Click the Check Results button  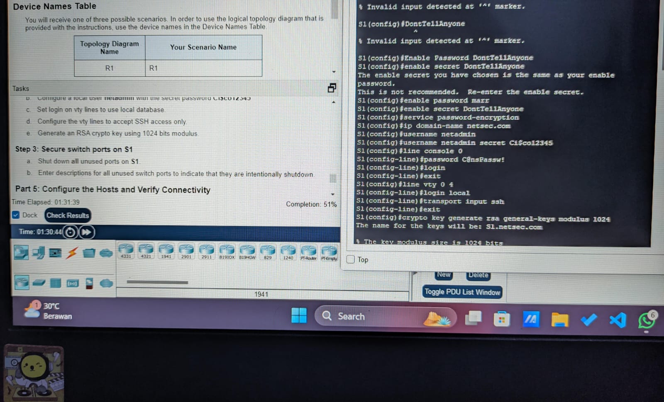68,216
